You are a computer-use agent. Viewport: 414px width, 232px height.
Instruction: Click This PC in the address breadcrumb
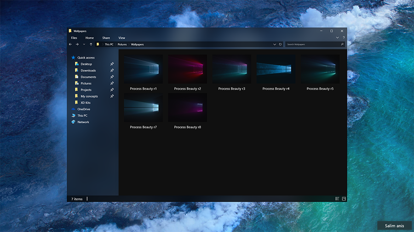coord(109,44)
